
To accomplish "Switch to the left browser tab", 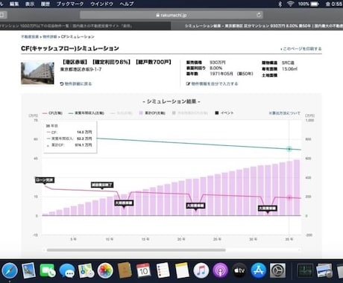I will [85, 26].
